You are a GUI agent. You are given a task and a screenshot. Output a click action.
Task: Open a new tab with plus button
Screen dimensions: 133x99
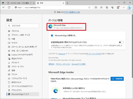click(x=68, y=3)
